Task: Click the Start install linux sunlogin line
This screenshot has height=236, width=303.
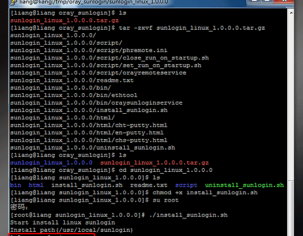Action: [62, 223]
